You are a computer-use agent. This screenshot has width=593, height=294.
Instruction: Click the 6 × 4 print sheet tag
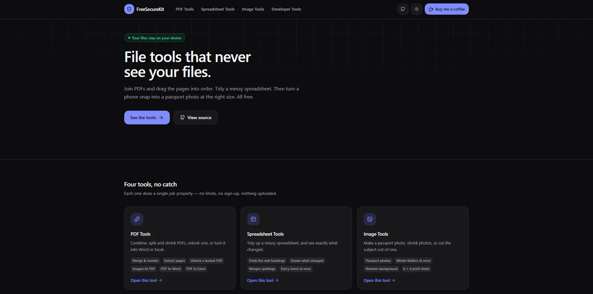416,269
